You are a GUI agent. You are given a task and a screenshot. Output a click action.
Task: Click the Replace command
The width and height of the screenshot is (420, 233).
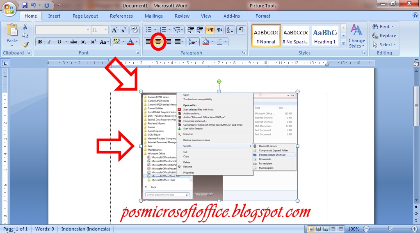[384, 36]
